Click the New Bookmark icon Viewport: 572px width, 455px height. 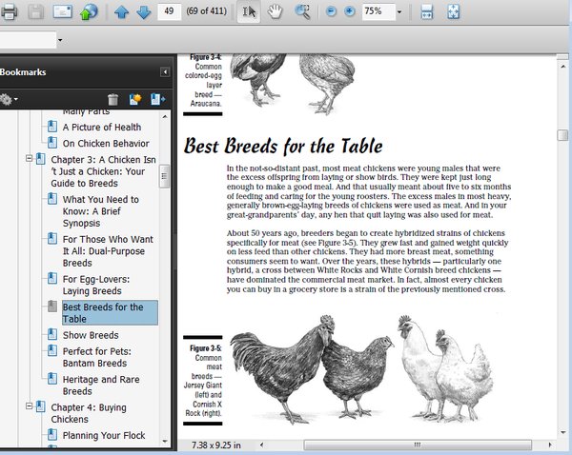(x=135, y=99)
